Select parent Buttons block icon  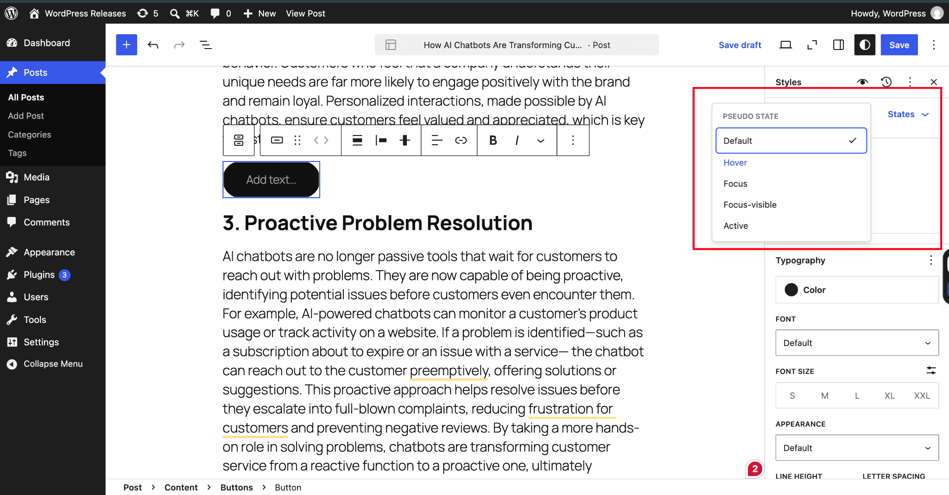(239, 140)
